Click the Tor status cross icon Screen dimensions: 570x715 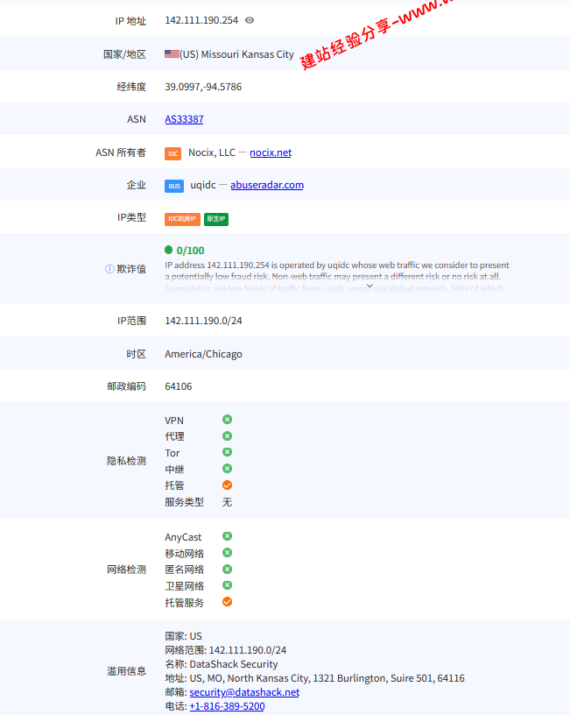click(x=227, y=452)
